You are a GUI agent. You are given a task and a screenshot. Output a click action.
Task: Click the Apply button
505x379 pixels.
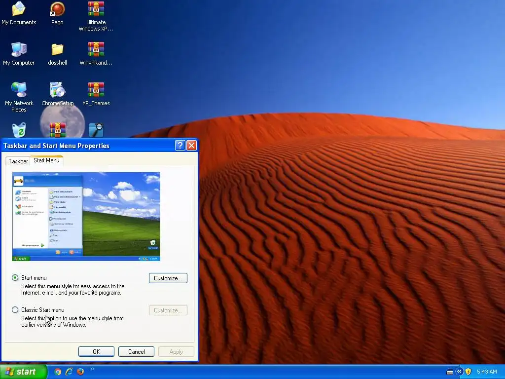coord(176,351)
